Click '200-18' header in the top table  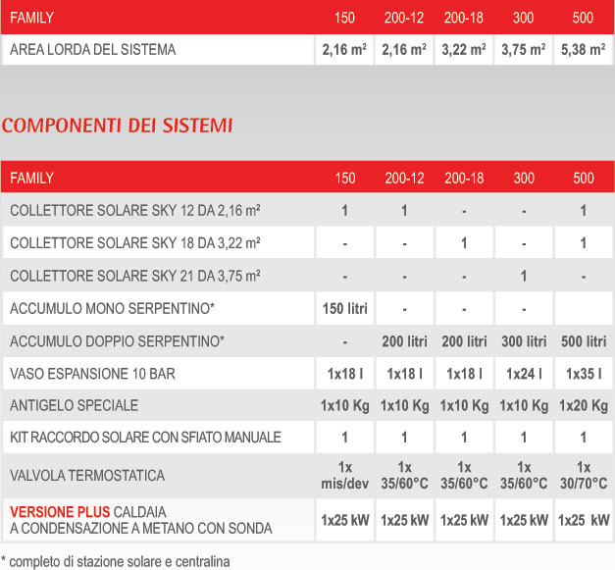pos(464,18)
